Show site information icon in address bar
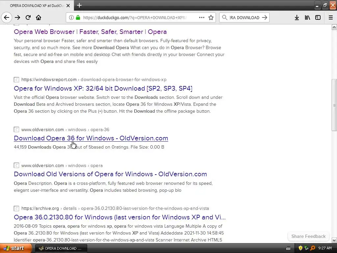 coord(71,17)
